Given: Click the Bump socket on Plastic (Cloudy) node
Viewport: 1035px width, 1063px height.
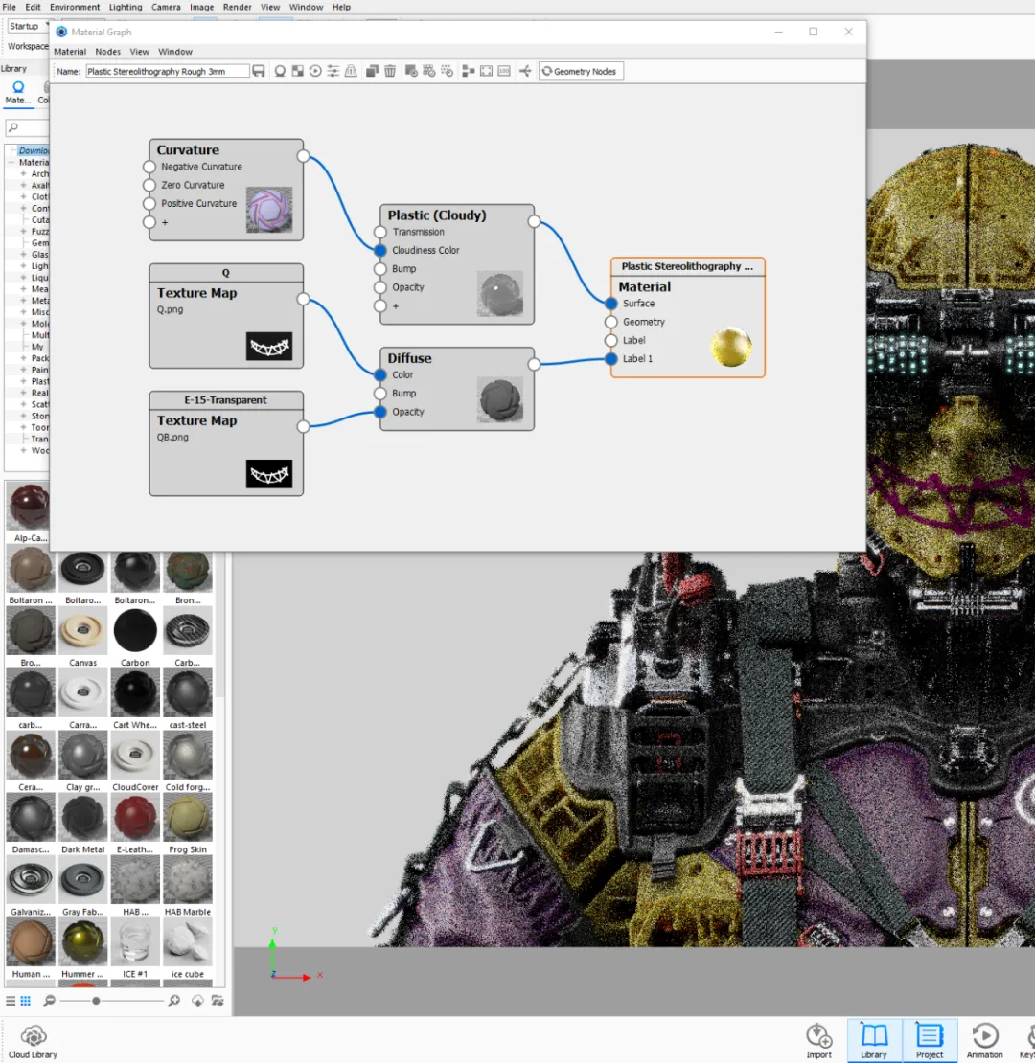Looking at the screenshot, I should [380, 268].
